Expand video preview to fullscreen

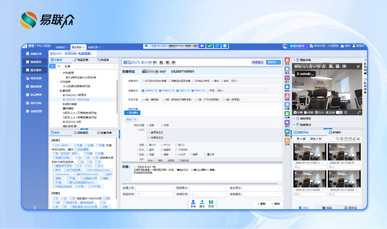[x=359, y=112]
